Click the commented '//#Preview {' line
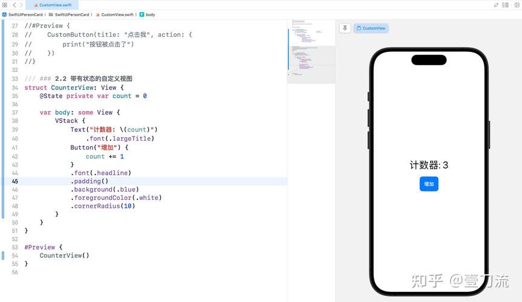The height and width of the screenshot is (302, 522). click(47, 25)
